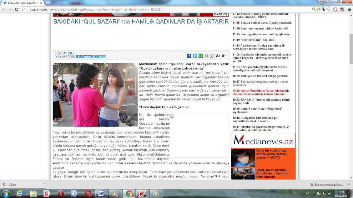Click the page vertical scrollbar thumb
The height and width of the screenshot is (198, 353).
[x=351, y=49]
